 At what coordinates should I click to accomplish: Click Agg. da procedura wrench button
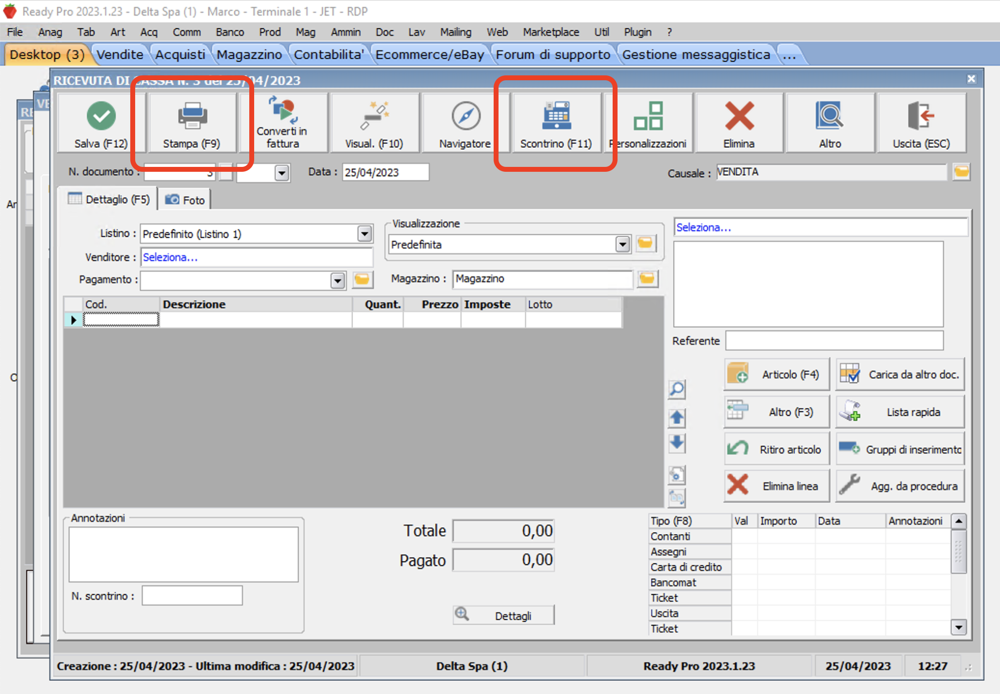click(900, 486)
